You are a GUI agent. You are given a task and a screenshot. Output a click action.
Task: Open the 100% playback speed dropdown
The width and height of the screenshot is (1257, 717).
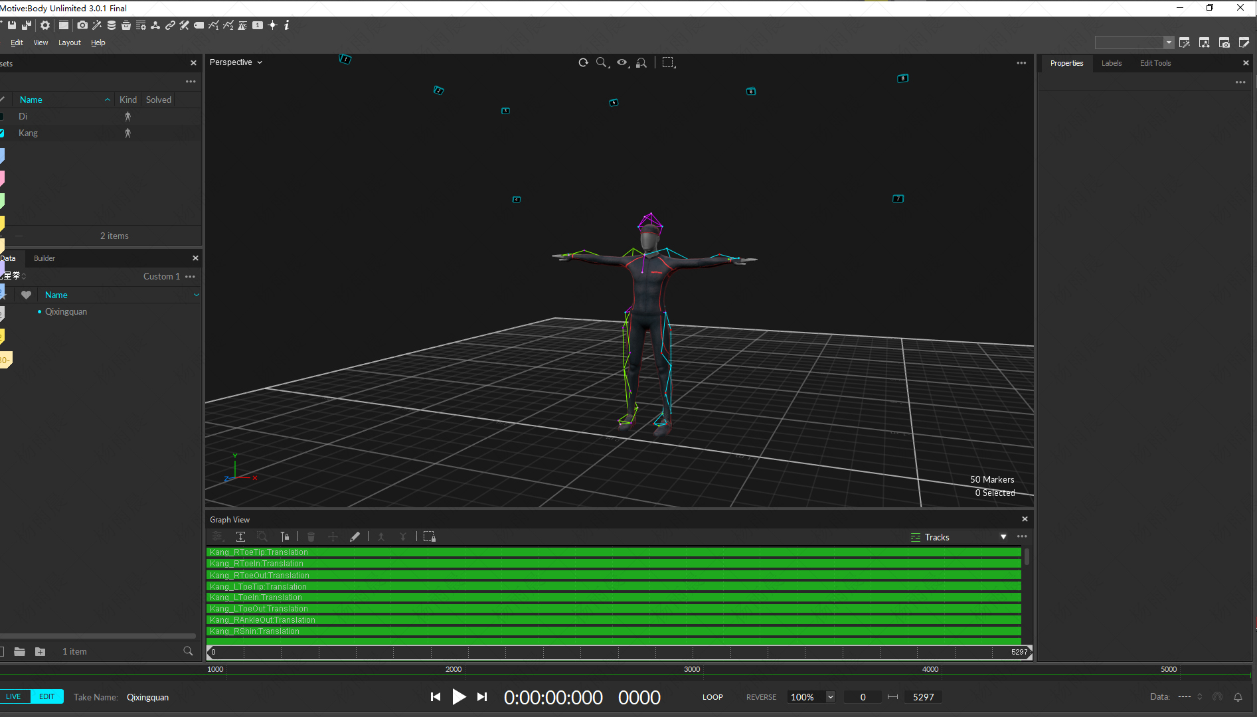click(x=830, y=697)
